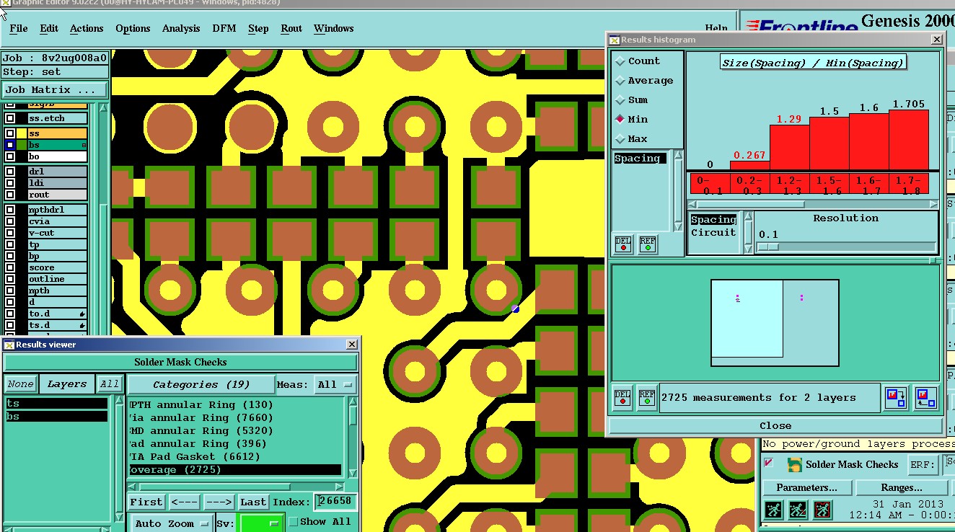This screenshot has width=955, height=532.
Task: Select the Min radio option
Action: (620, 120)
